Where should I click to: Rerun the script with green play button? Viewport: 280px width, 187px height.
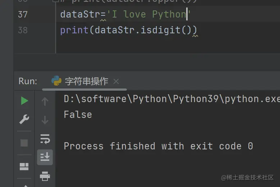24,101
